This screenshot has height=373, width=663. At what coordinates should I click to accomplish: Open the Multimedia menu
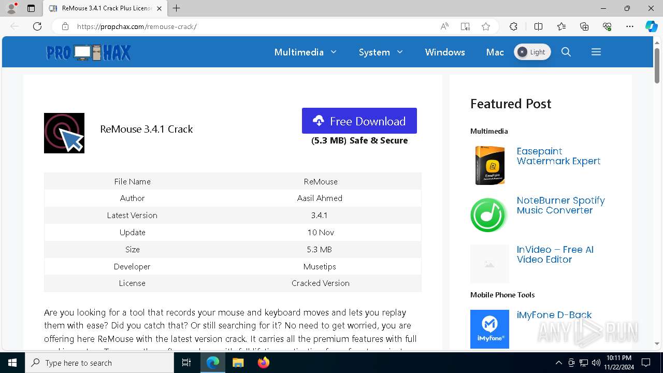pyautogui.click(x=299, y=52)
